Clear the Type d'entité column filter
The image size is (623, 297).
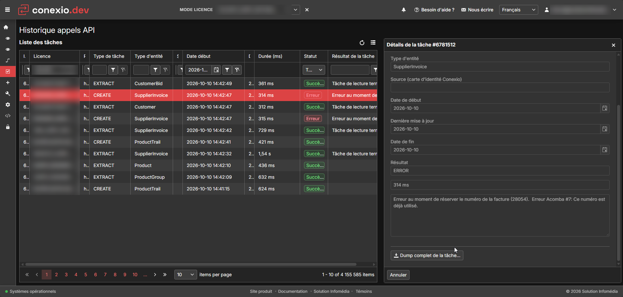pyautogui.click(x=166, y=70)
